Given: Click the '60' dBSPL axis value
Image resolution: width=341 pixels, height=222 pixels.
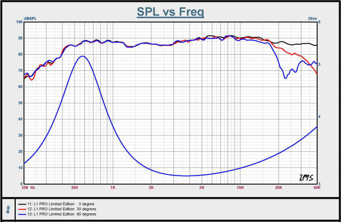Looking at the screenshot, I should point(20,87).
